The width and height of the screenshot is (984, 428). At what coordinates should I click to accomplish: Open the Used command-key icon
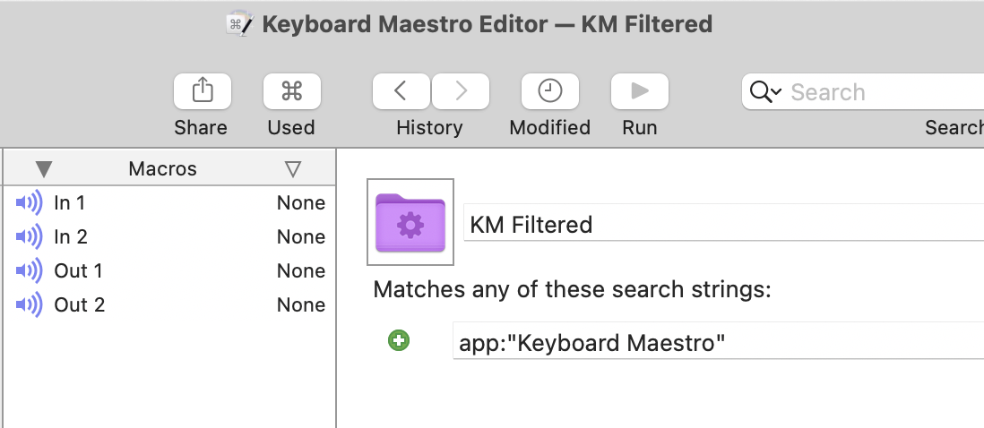[292, 91]
